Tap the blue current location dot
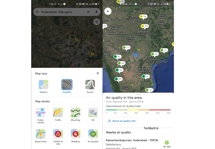Image resolution: width=215 pixels, height=149 pixels. (x=135, y=56)
